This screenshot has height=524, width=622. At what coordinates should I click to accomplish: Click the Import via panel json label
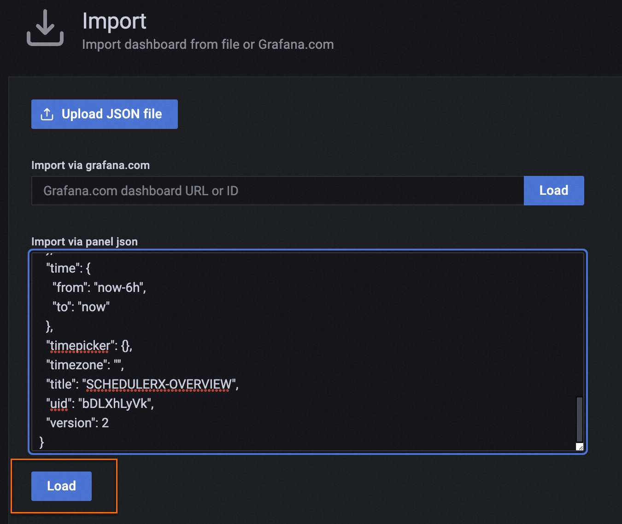(84, 242)
